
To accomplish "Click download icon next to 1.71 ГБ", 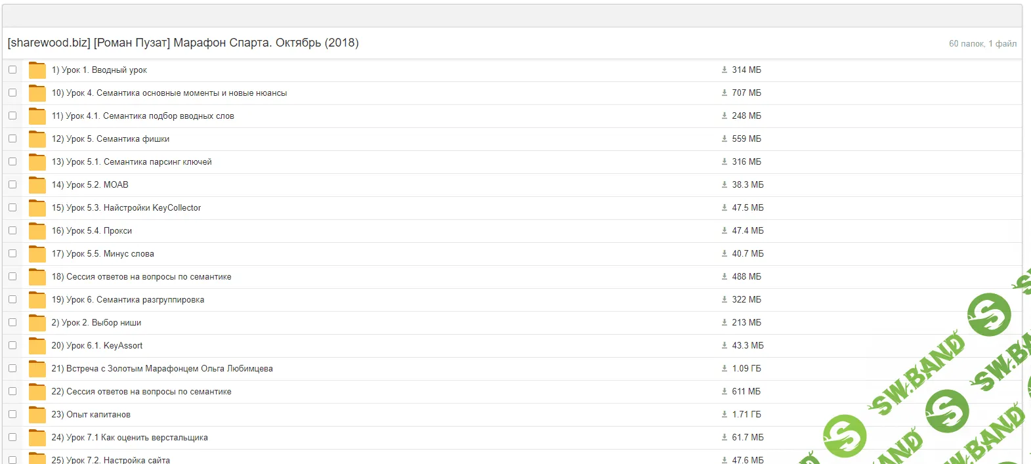I will [x=725, y=415].
